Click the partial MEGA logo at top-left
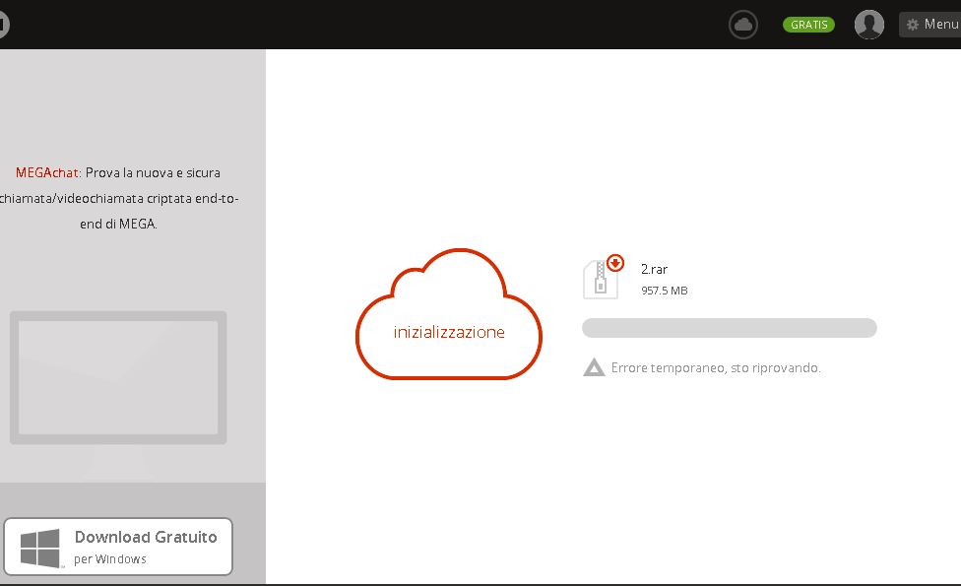 [4, 25]
